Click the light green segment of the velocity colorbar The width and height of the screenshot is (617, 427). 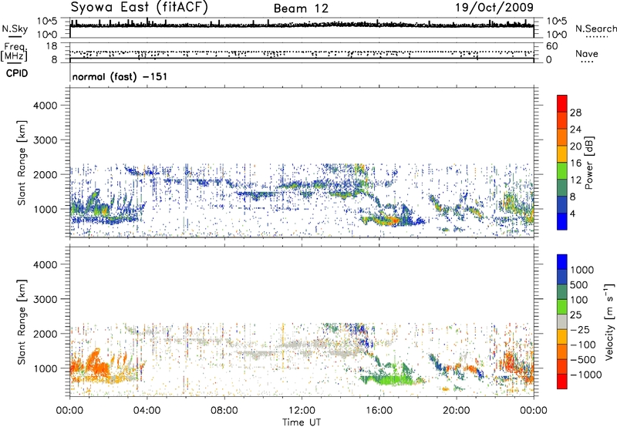tap(562, 307)
